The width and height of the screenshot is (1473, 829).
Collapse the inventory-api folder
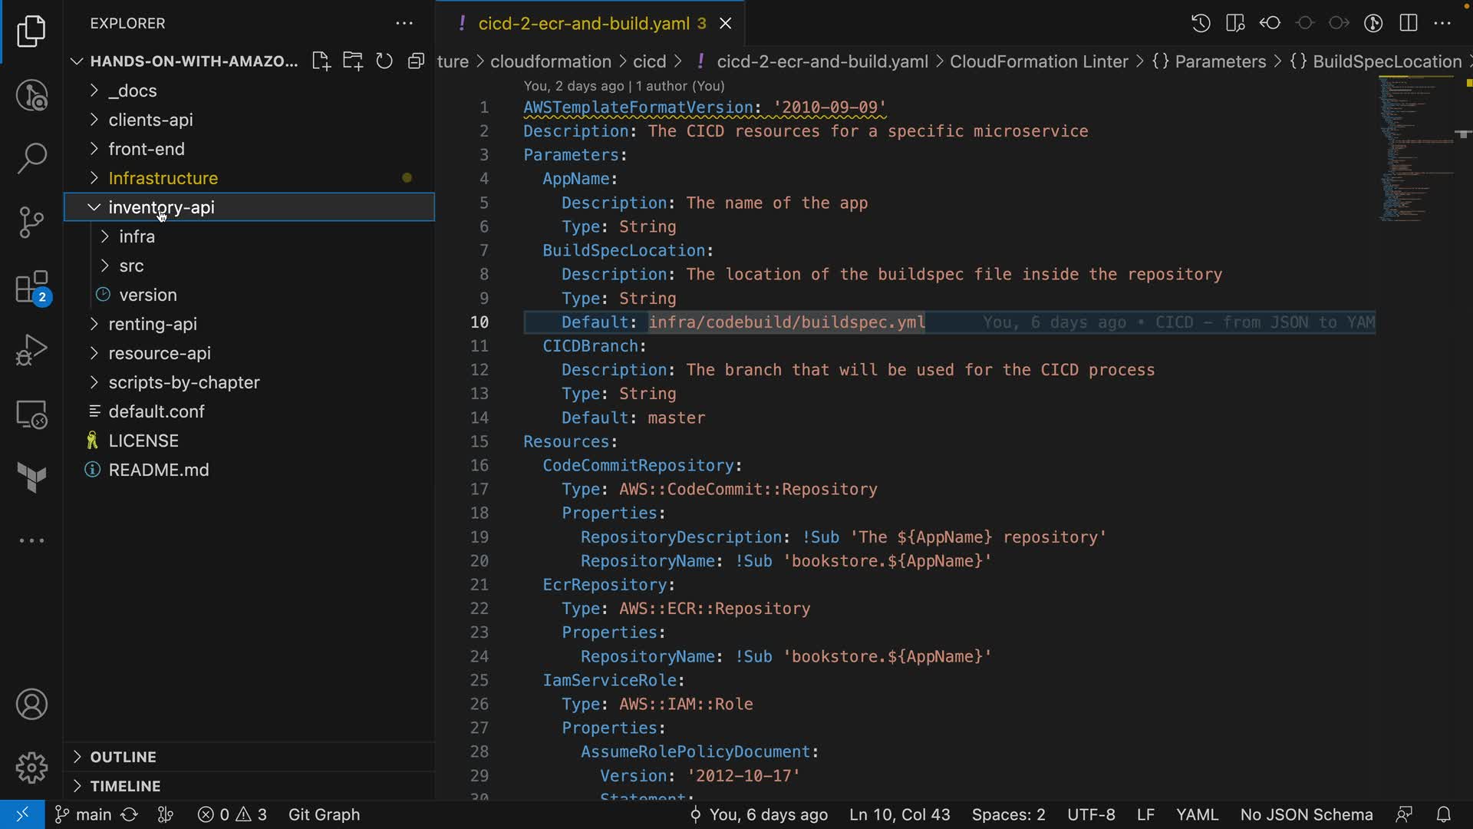[x=161, y=207]
